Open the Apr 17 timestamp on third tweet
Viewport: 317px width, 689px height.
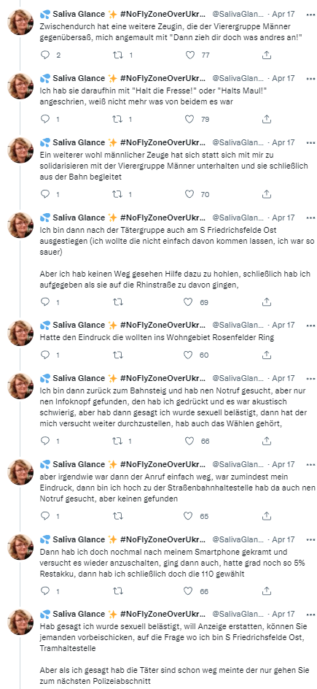[283, 143]
